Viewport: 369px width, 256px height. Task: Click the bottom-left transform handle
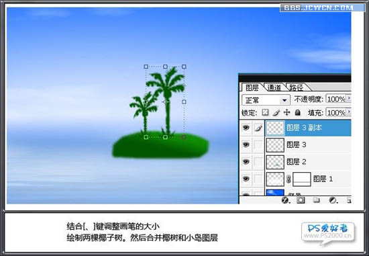(x=146, y=137)
